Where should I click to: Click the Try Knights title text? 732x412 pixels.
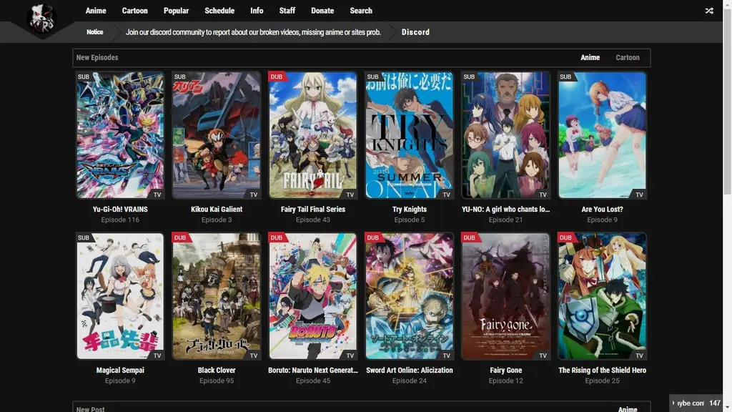(410, 210)
